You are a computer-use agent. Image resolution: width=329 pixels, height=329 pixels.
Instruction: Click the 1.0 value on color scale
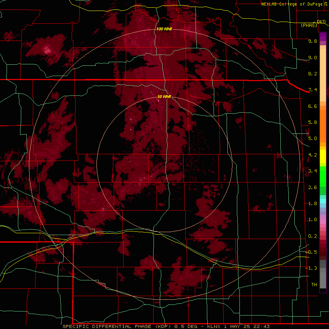(x=313, y=220)
